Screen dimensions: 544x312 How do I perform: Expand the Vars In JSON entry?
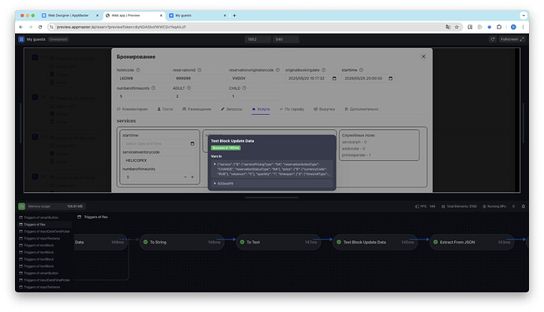(x=214, y=165)
